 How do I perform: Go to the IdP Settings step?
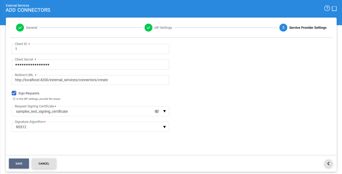[163, 28]
